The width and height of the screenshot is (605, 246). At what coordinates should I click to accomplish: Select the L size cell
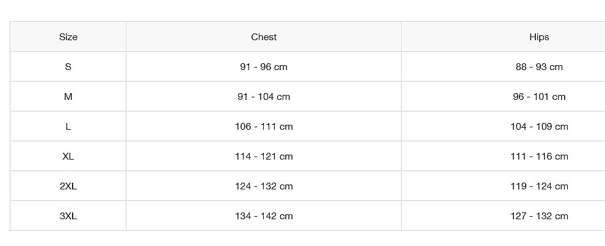point(68,126)
